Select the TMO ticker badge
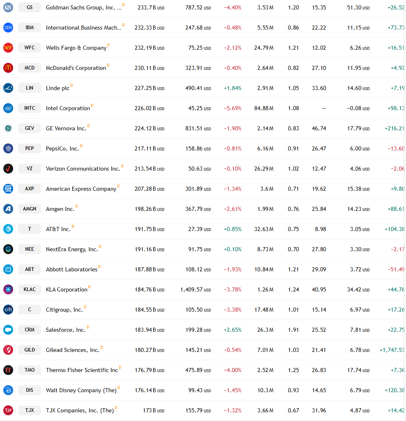Viewport: 406px width, 421px height. (x=30, y=370)
